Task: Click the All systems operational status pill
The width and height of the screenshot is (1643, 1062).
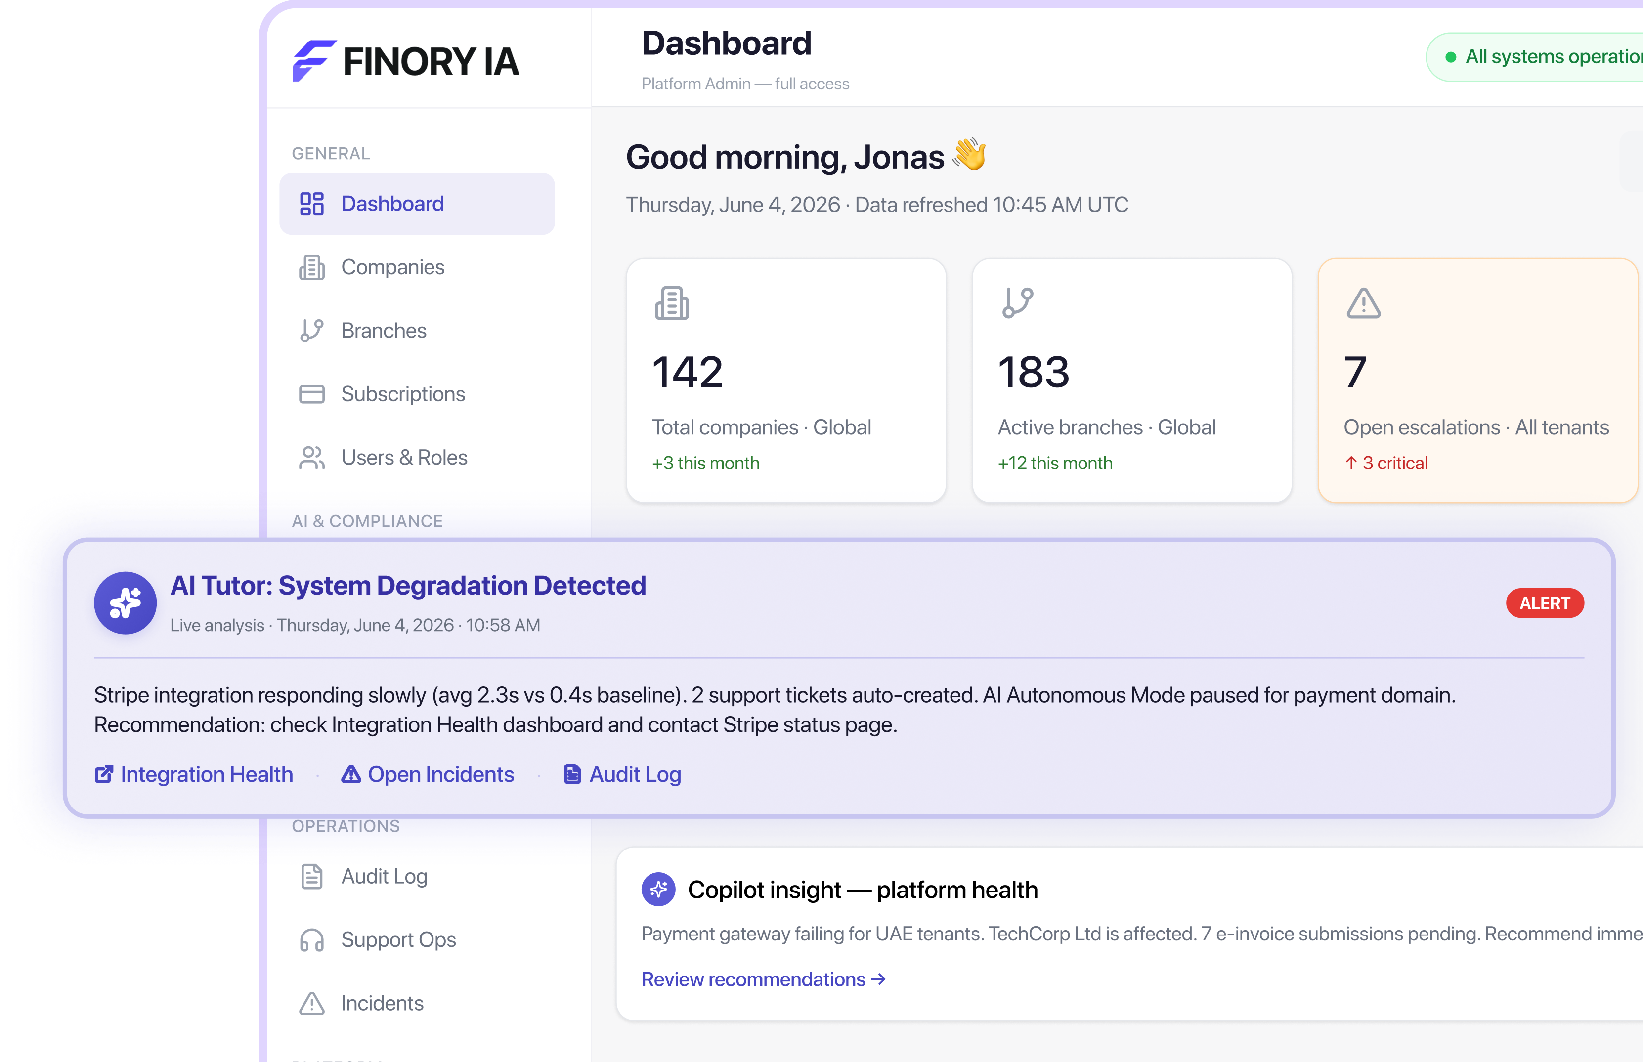Action: pyautogui.click(x=1535, y=56)
